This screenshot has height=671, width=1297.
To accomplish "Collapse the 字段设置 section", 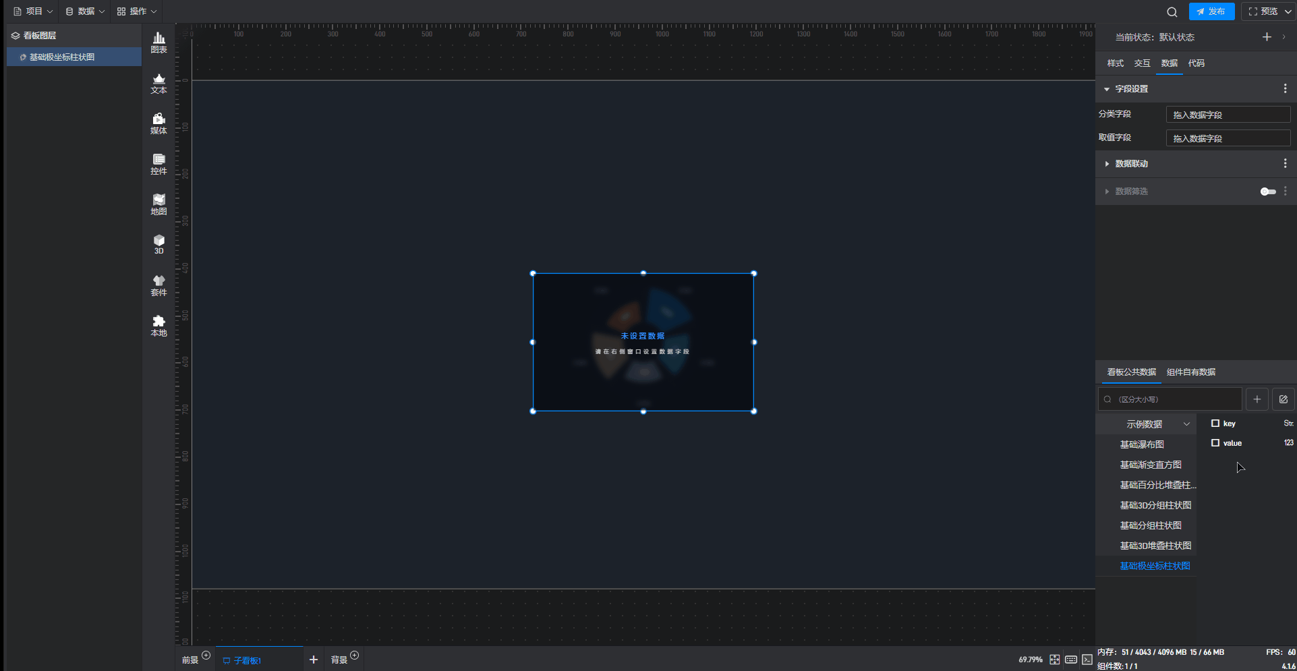I will point(1107,89).
